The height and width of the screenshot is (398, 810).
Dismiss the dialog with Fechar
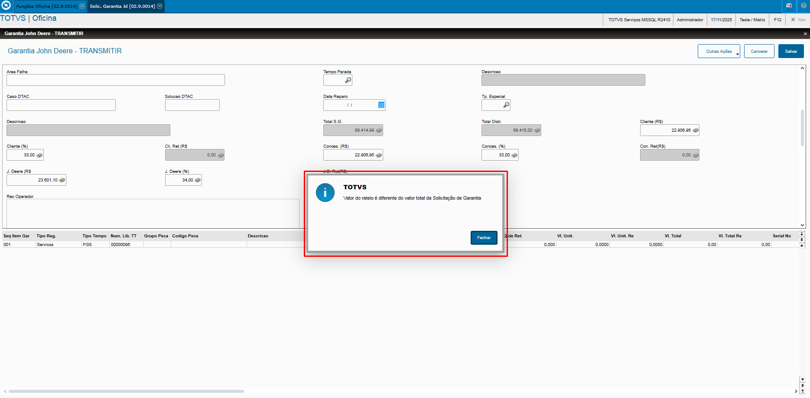(x=484, y=238)
